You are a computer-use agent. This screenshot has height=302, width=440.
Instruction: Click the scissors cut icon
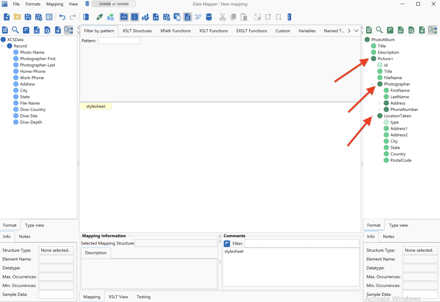(x=222, y=17)
